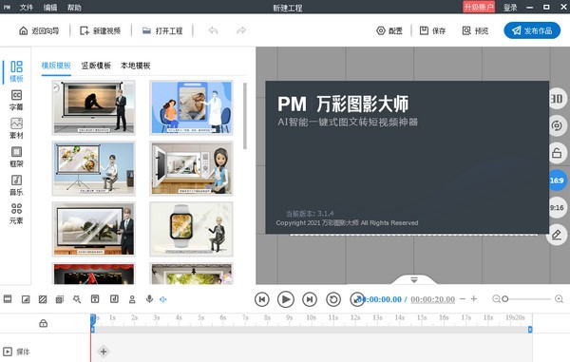Switch to the 横版模板 tab
The height and width of the screenshot is (362, 570).
(56, 66)
